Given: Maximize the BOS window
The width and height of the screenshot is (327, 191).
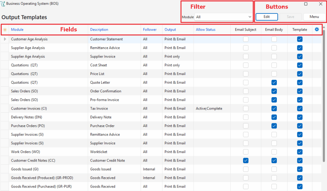Looking at the screenshot, I should coord(306,4).
